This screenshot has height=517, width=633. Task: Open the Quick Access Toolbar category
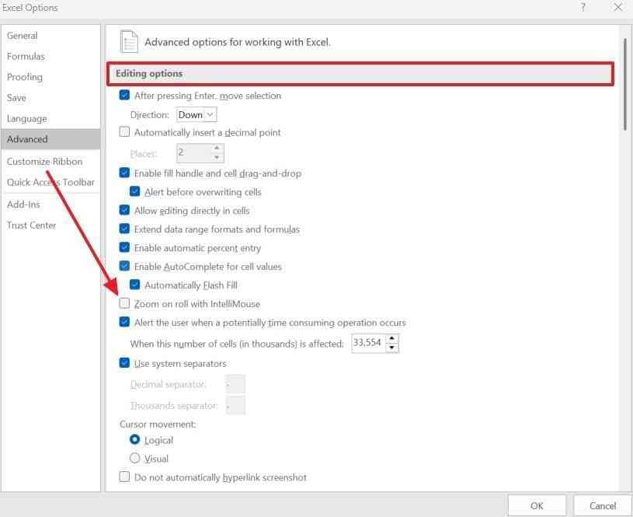[50, 182]
